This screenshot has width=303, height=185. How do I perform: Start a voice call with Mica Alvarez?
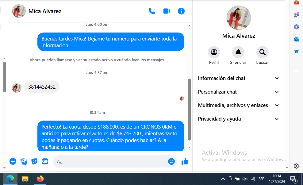coord(152,11)
